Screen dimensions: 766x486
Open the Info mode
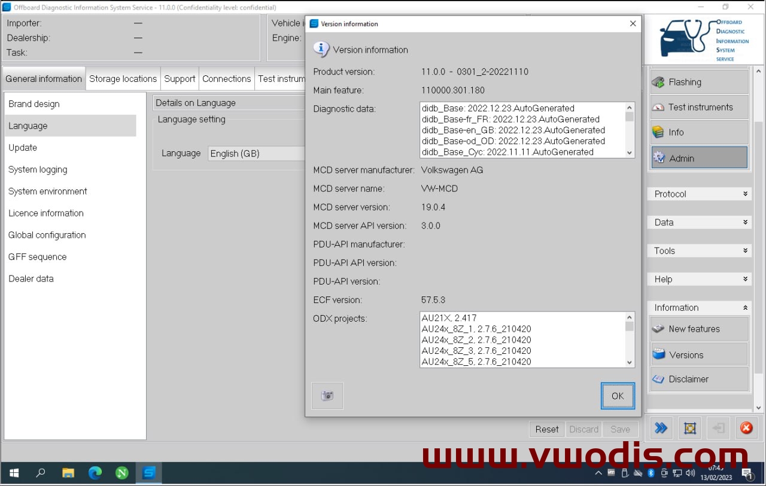pos(699,132)
